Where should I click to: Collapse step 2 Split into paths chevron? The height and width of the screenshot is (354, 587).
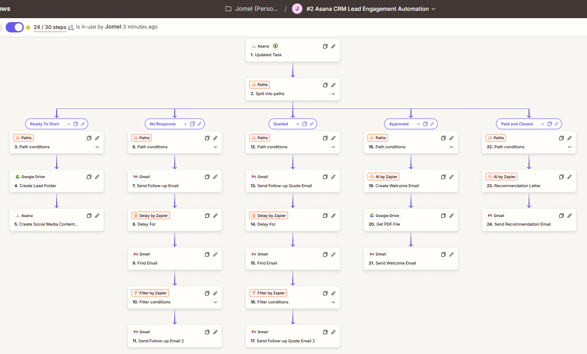pos(334,94)
